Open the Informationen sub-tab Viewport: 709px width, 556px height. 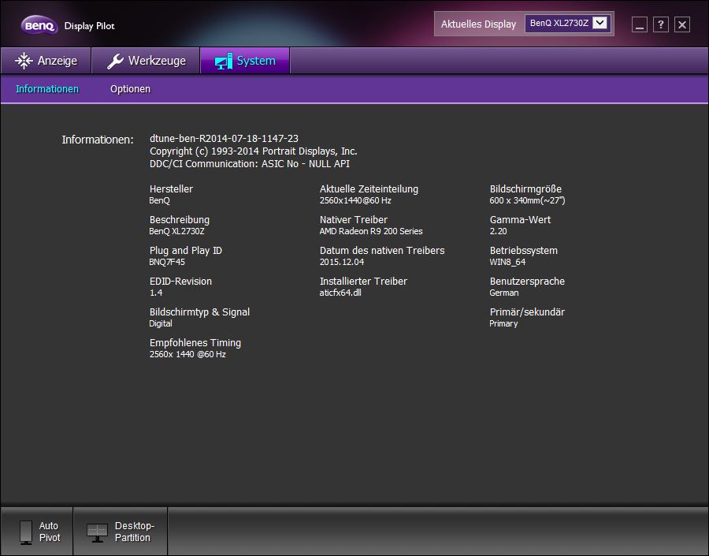(47, 89)
